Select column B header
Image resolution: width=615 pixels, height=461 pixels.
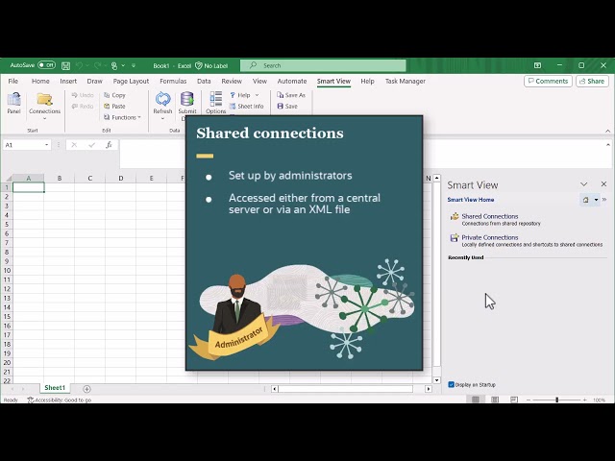tap(60, 179)
